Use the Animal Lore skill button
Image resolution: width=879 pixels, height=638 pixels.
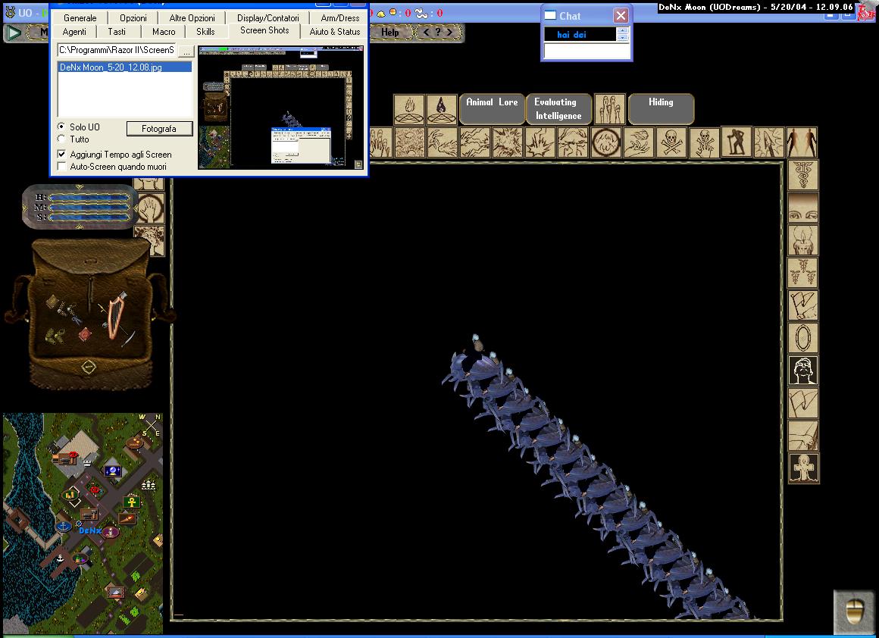[493, 109]
